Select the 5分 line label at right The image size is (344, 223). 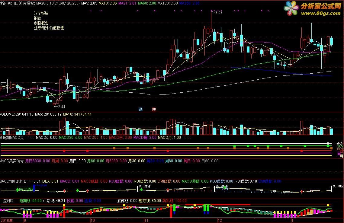340,144
